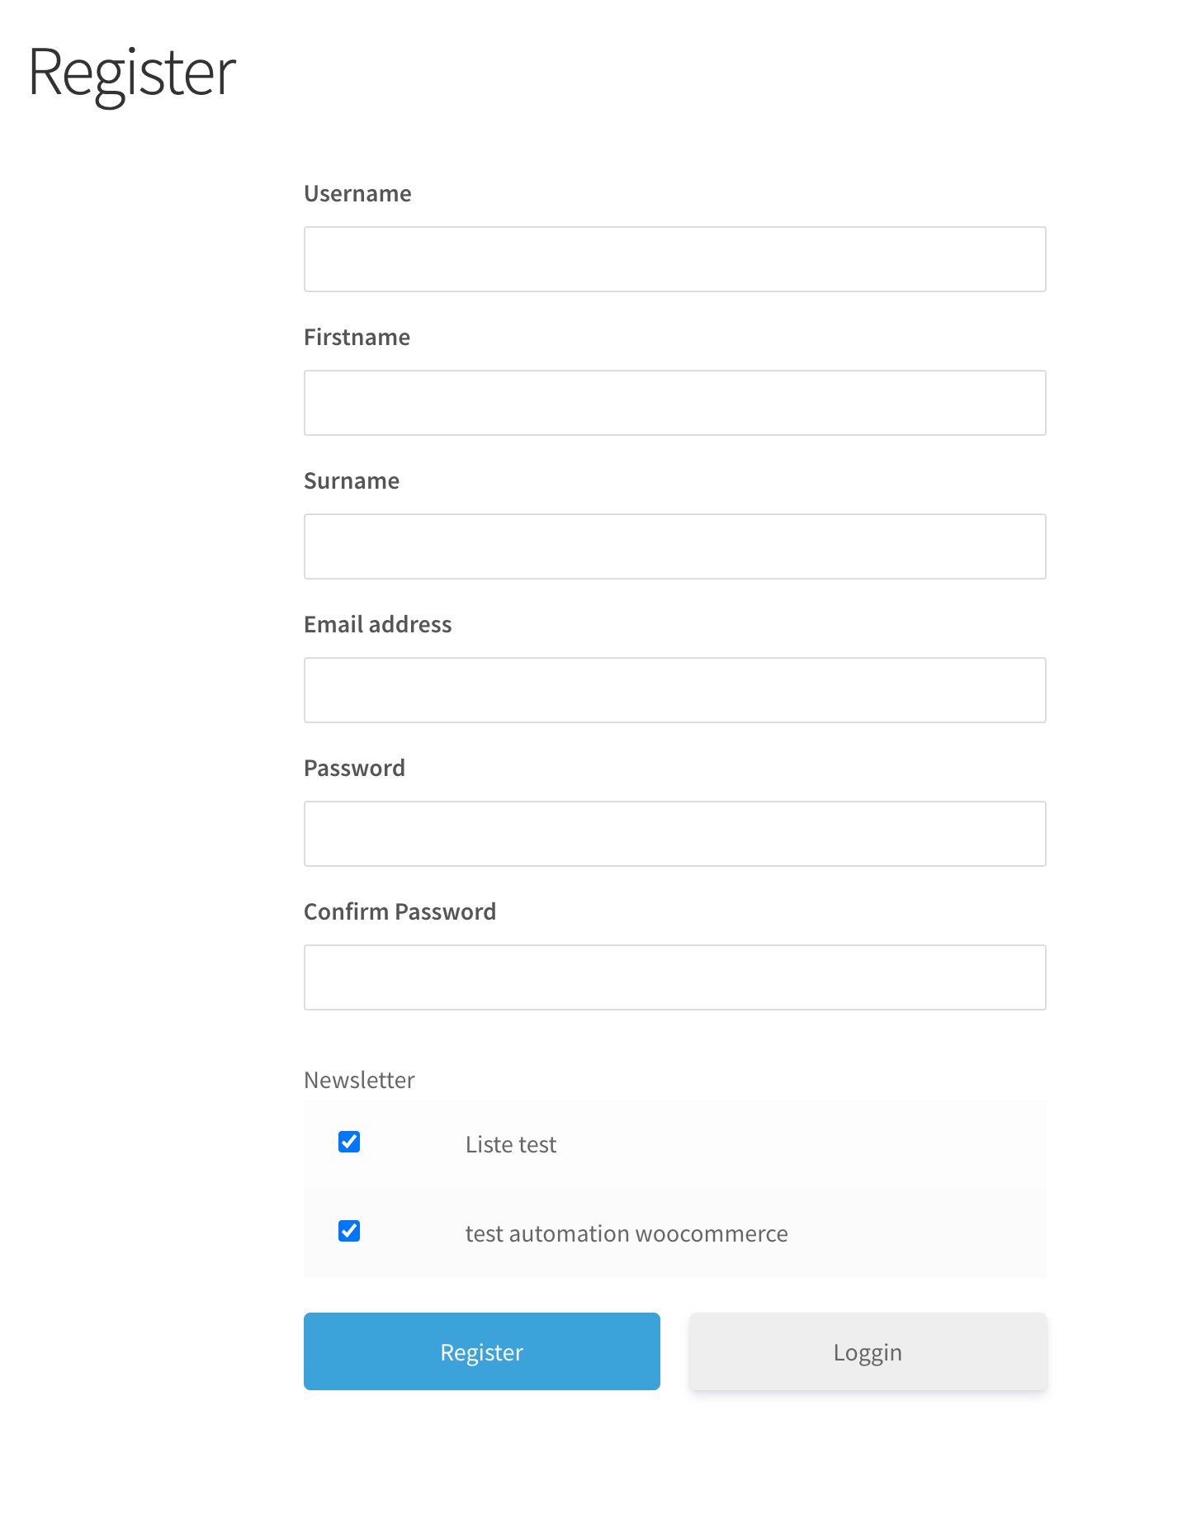The height and width of the screenshot is (1519, 1187).
Task: Click the Newsletter section heading
Action: pyautogui.click(x=359, y=1080)
